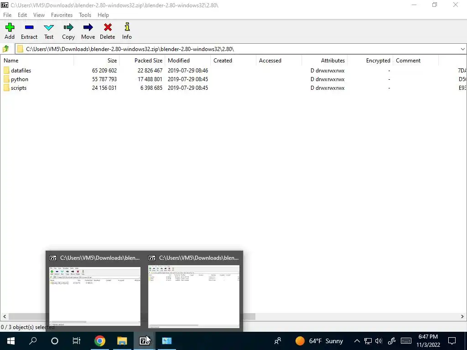Screen dimensions: 467x350
Task: Sort by the Comment column header
Action: coord(416,61)
